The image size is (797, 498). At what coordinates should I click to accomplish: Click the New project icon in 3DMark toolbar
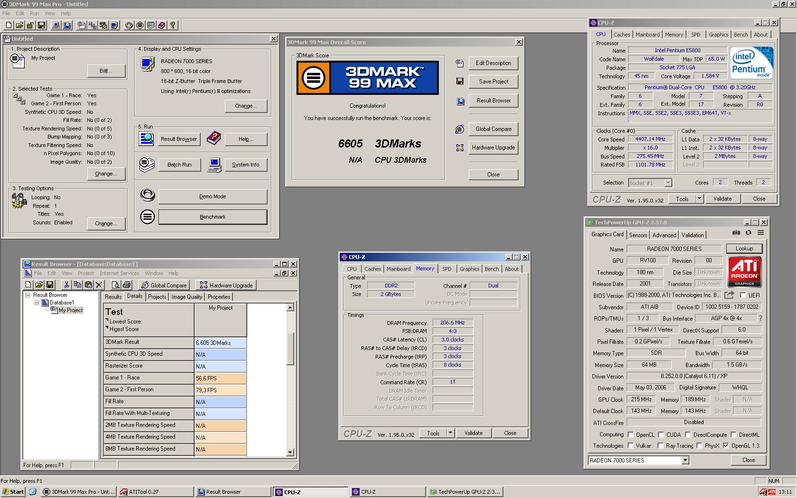[x=9, y=25]
